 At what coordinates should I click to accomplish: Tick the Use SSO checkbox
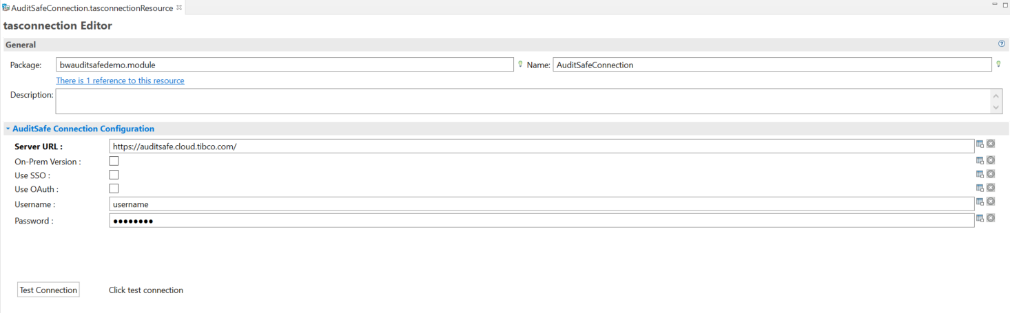[114, 175]
